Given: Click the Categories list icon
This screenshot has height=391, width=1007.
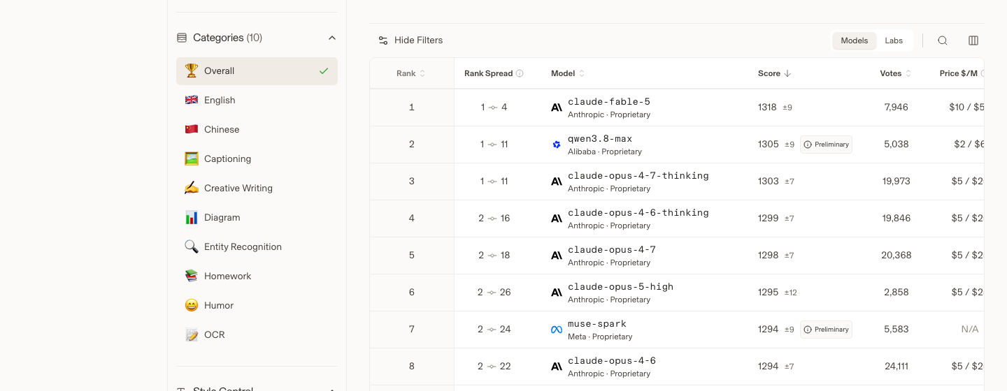Looking at the screenshot, I should [x=182, y=38].
